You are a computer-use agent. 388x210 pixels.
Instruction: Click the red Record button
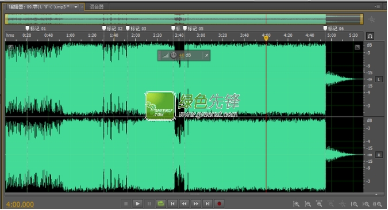[x=219, y=204]
